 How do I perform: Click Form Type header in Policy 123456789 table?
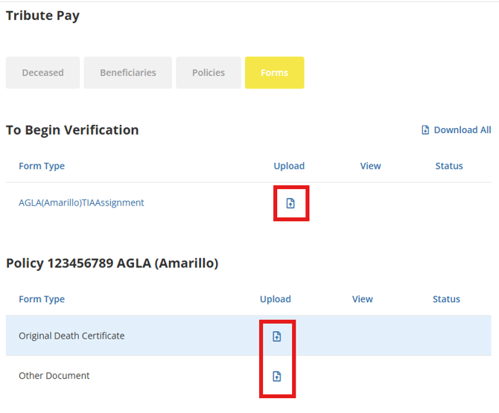pyautogui.click(x=42, y=299)
